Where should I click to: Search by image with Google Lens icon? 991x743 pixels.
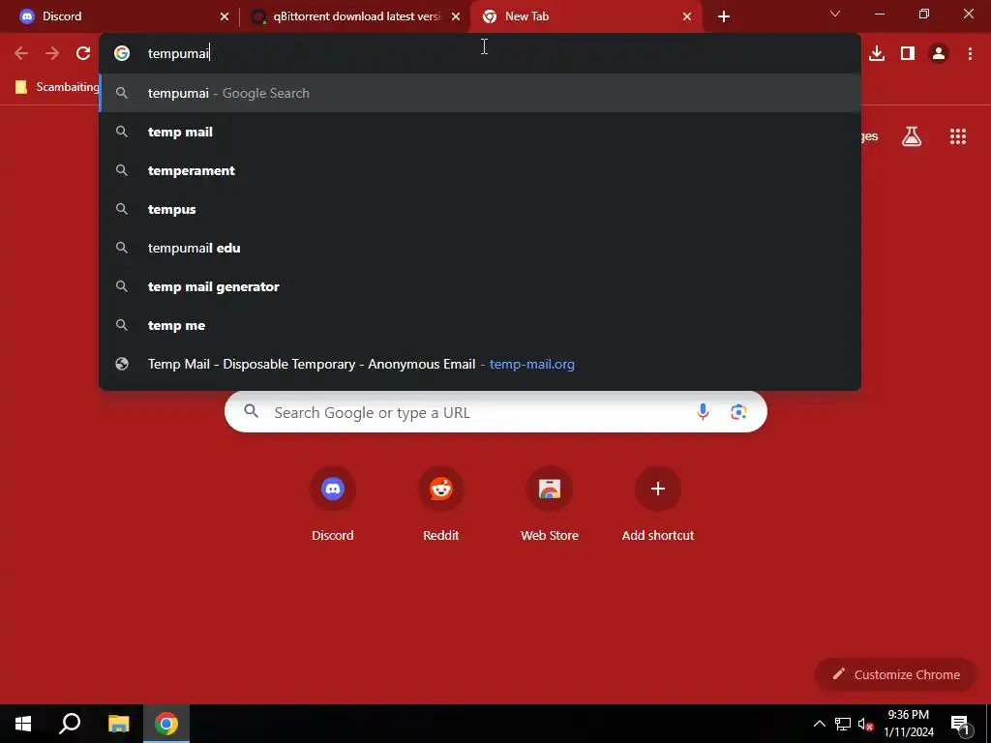click(x=738, y=412)
